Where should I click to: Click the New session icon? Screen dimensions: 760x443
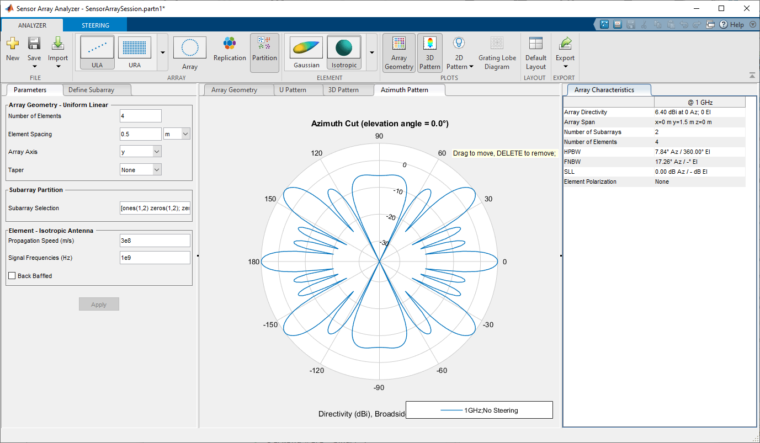pyautogui.click(x=12, y=44)
